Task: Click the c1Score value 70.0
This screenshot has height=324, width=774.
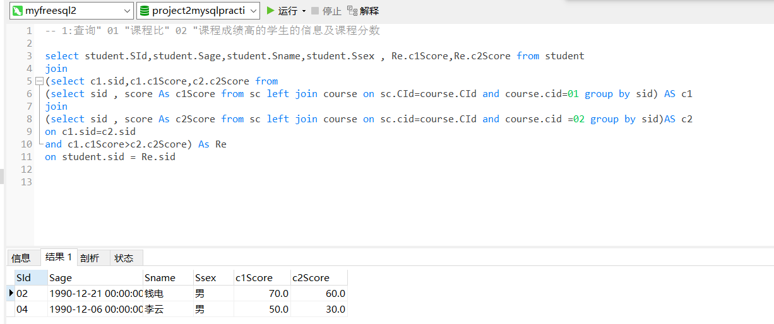Action: click(x=262, y=293)
